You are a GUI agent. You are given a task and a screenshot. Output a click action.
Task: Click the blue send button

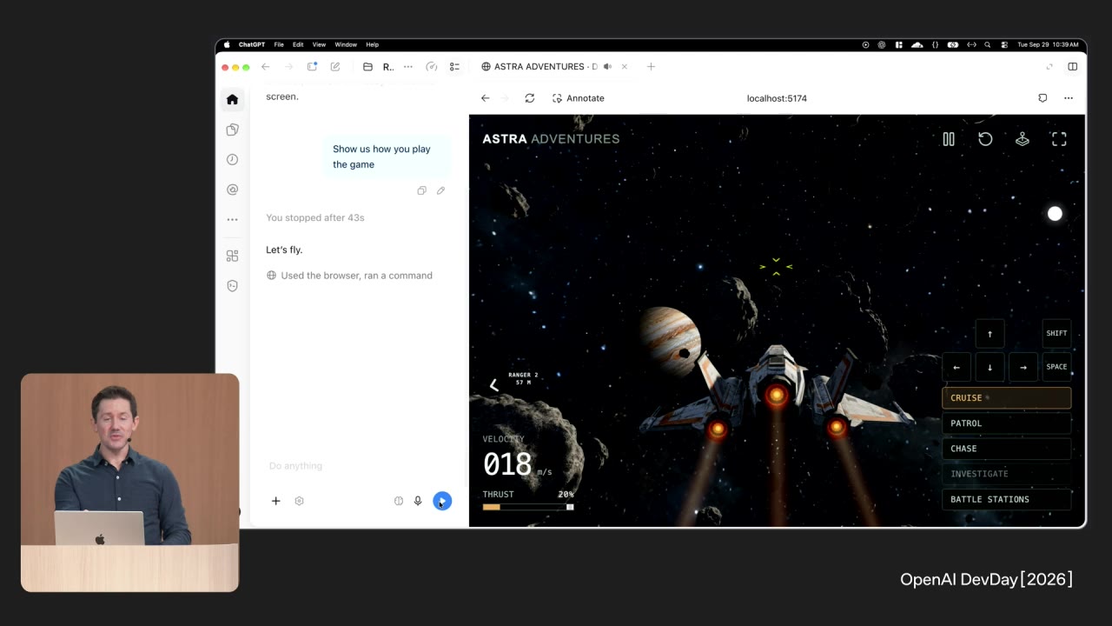(x=442, y=501)
